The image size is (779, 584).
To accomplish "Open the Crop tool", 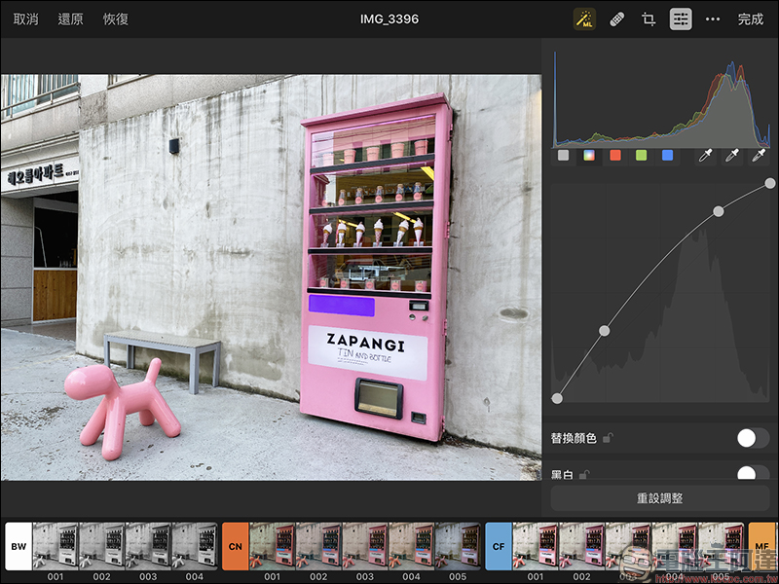I will click(x=649, y=18).
